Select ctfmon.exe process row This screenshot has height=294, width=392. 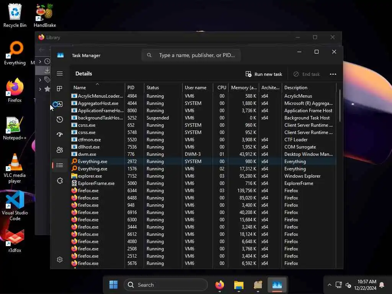pyautogui.click(x=203, y=140)
